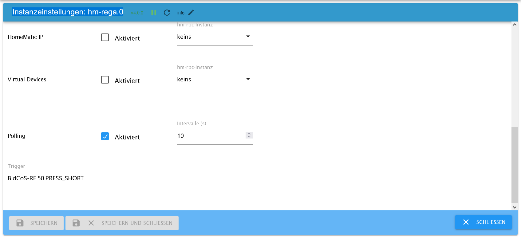521x238 pixels.
Task: Click Speichern und Schliessen button
Action: tap(122, 223)
